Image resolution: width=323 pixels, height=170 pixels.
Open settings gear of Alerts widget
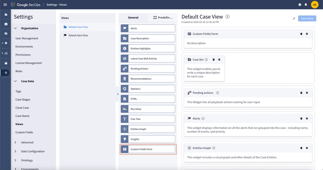tap(307, 118)
